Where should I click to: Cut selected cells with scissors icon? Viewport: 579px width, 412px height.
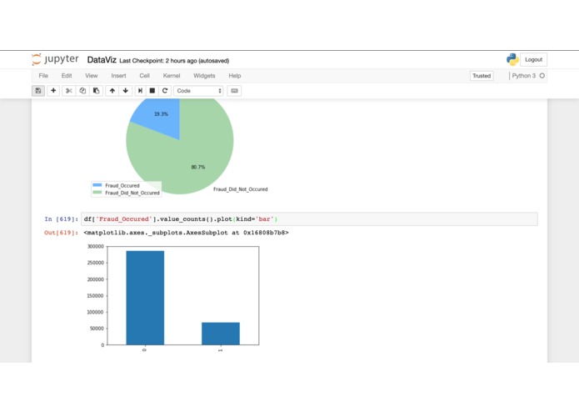click(x=68, y=91)
